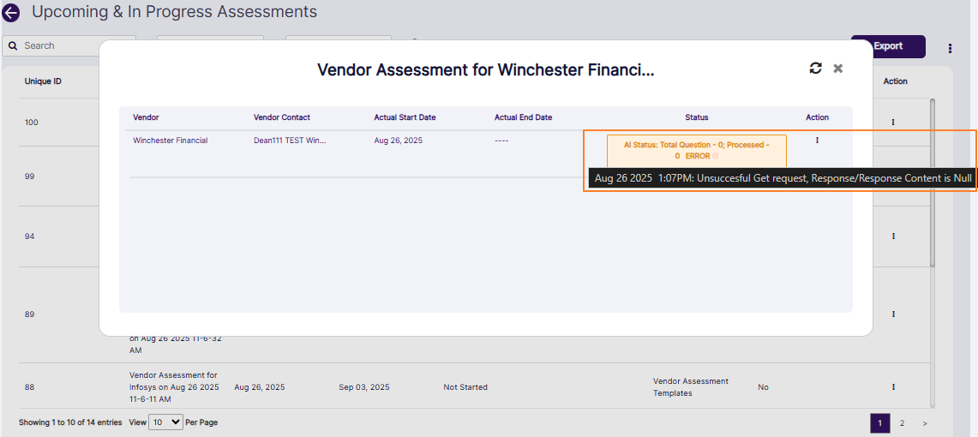The width and height of the screenshot is (978, 437).
Task: Click Aug 26, 2025 actual start date cell
Action: 398,141
